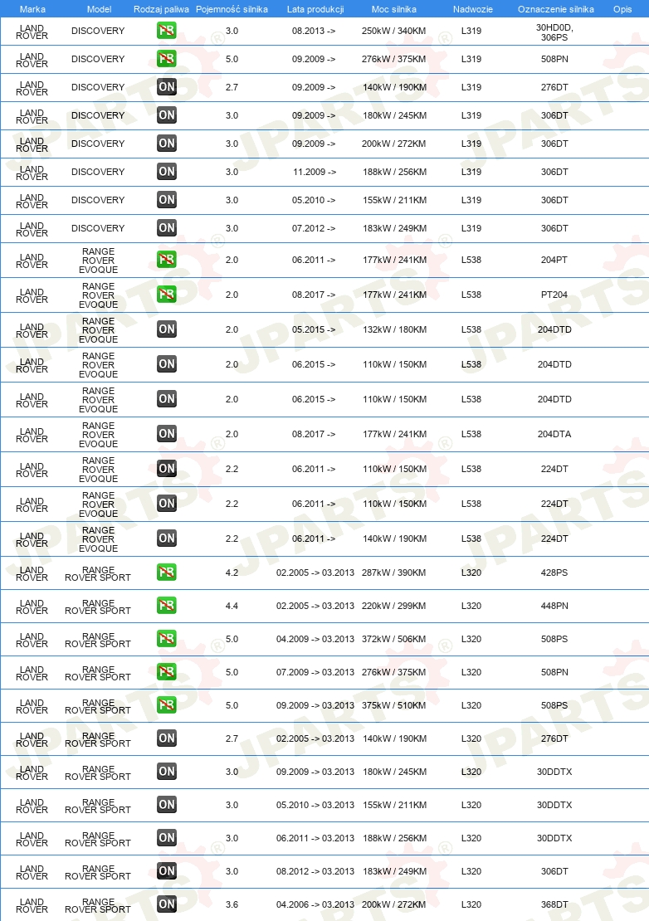
Task: Click the PB icon for Sport 375kW / 510KM
Action: click(x=167, y=705)
